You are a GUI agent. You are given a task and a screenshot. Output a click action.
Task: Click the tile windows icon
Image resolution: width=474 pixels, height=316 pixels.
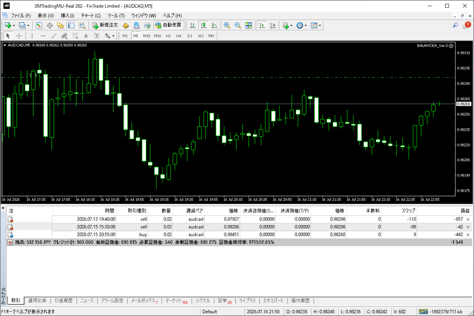click(x=249, y=25)
